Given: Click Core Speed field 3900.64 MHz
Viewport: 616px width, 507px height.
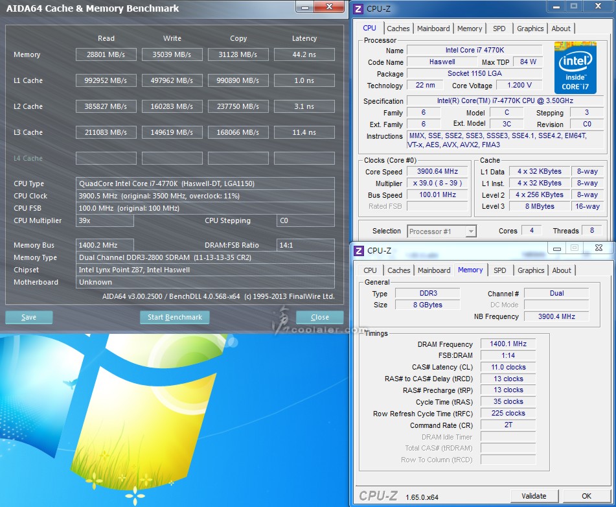Looking at the screenshot, I should click(x=437, y=172).
